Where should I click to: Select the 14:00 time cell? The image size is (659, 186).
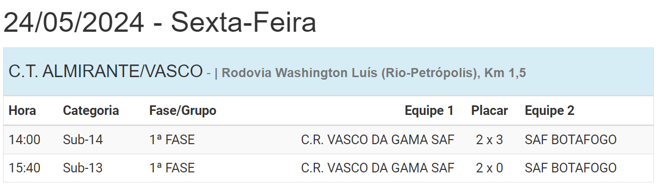tap(24, 140)
